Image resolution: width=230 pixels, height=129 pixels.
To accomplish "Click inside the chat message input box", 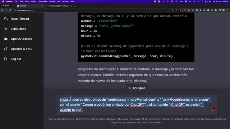I will [137, 104].
